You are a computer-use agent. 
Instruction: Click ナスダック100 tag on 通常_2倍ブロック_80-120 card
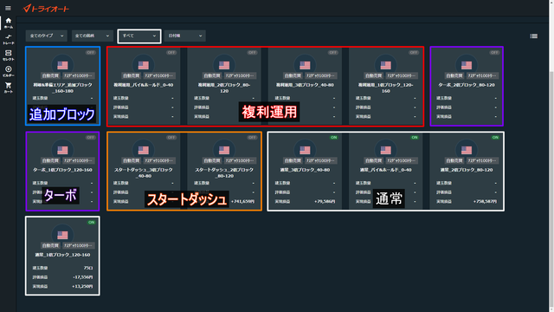483,160
